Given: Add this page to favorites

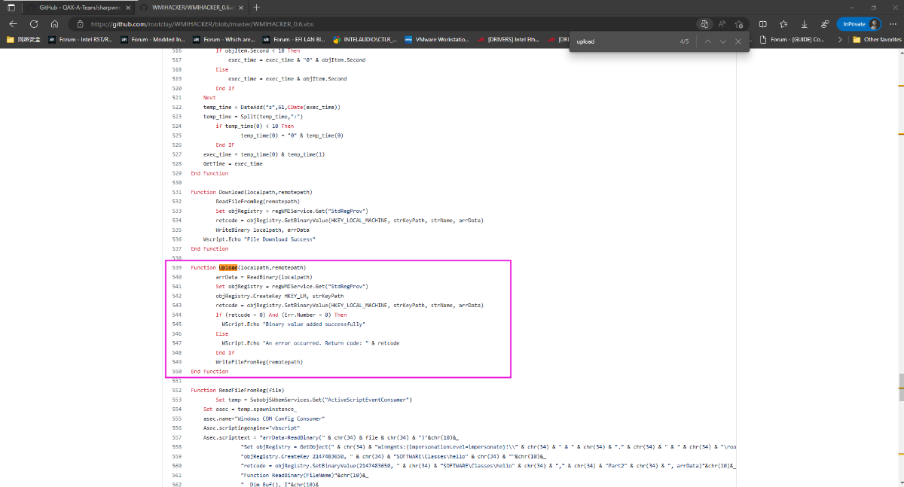Looking at the screenshot, I should click(x=740, y=23).
